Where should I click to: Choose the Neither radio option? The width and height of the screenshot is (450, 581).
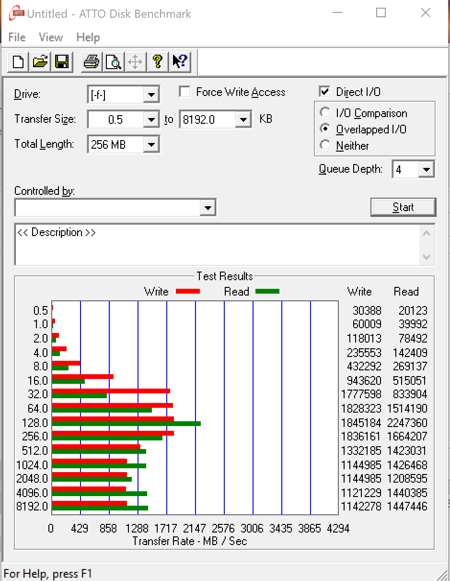tap(325, 145)
